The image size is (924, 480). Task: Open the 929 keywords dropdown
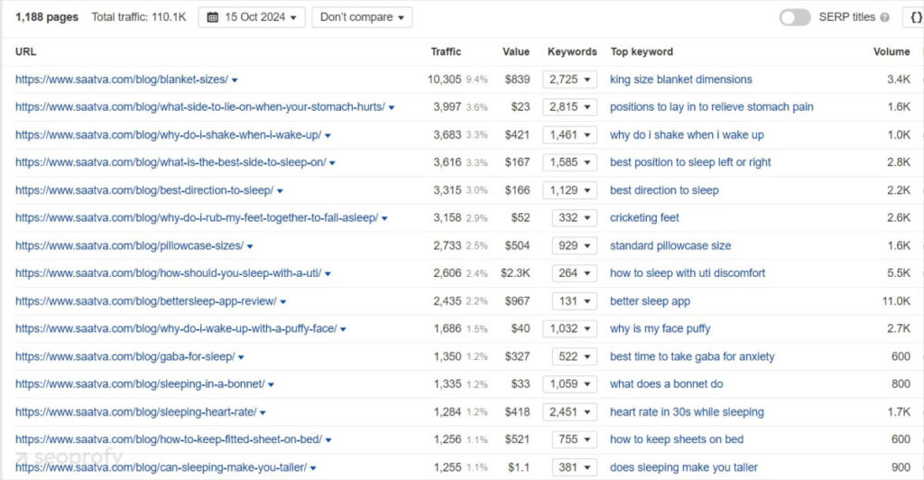click(x=575, y=245)
